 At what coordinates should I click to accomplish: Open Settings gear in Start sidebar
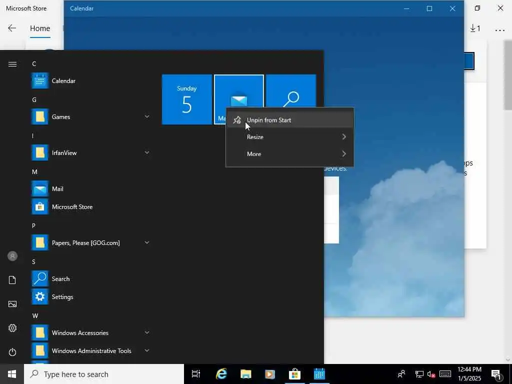pos(12,328)
